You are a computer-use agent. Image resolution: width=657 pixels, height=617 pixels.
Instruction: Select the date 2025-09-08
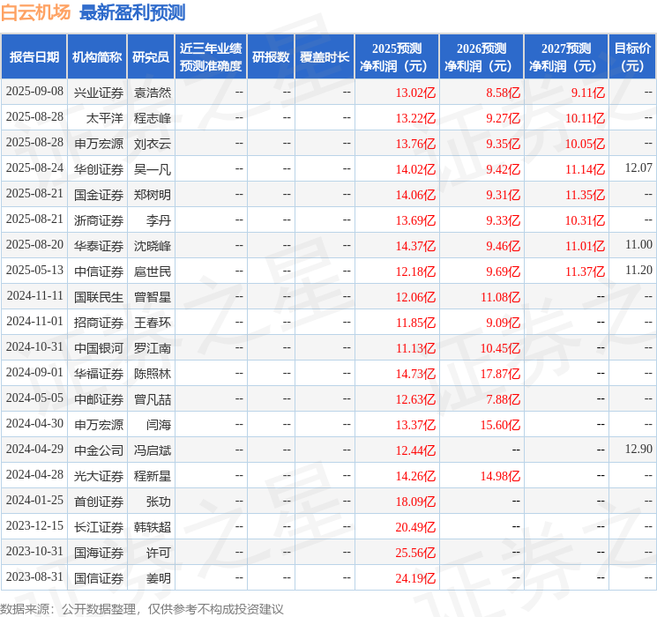(x=34, y=92)
